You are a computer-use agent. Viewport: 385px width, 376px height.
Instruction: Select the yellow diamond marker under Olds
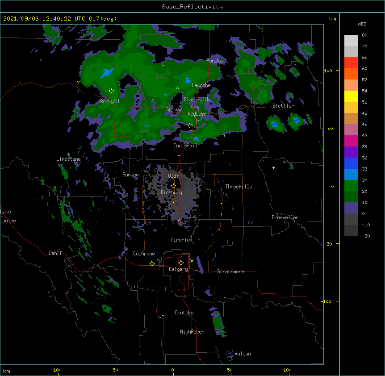point(173,186)
